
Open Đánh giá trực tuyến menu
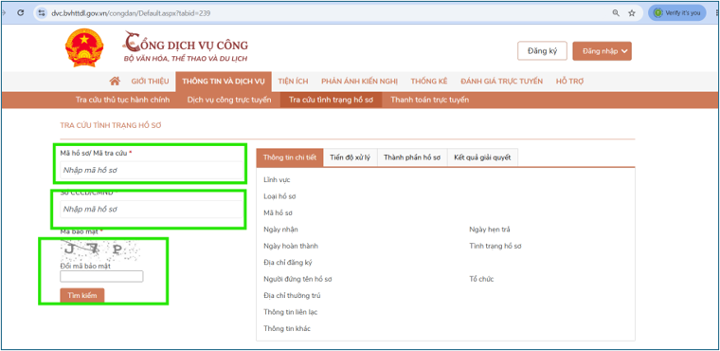tap(502, 82)
